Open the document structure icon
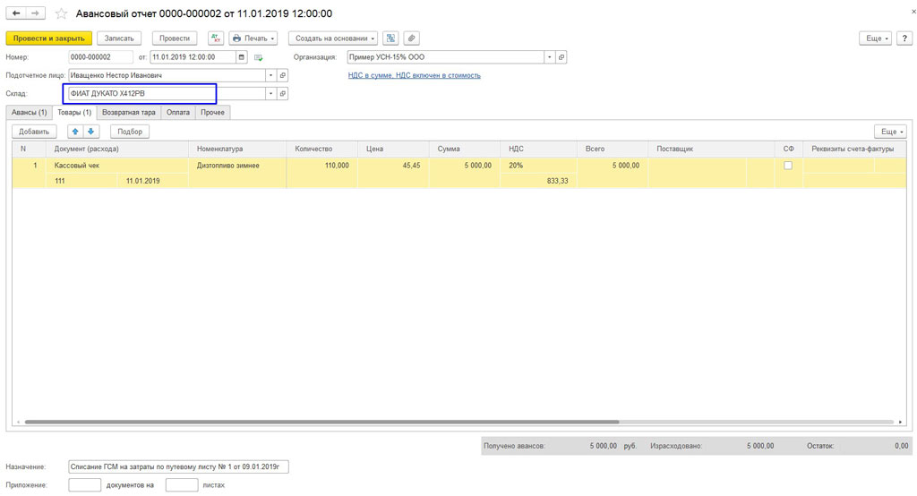 [x=390, y=38]
